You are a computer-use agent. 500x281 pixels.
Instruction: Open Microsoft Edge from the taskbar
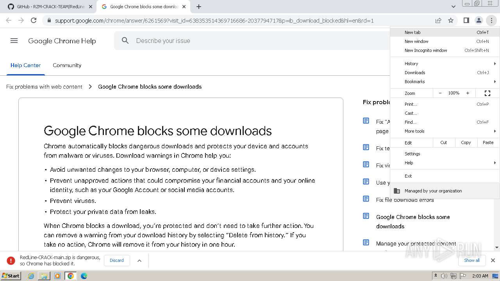pyautogui.click(x=84, y=276)
